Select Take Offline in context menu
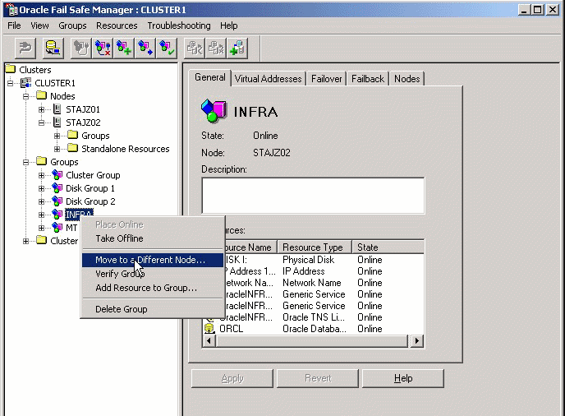The width and height of the screenshot is (565, 416). click(119, 238)
